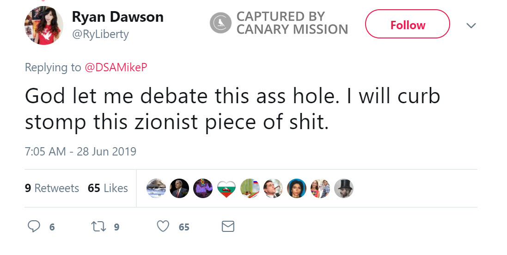507x255 pixels.
Task: Click the Canary Mission bird logo
Action: click(220, 23)
